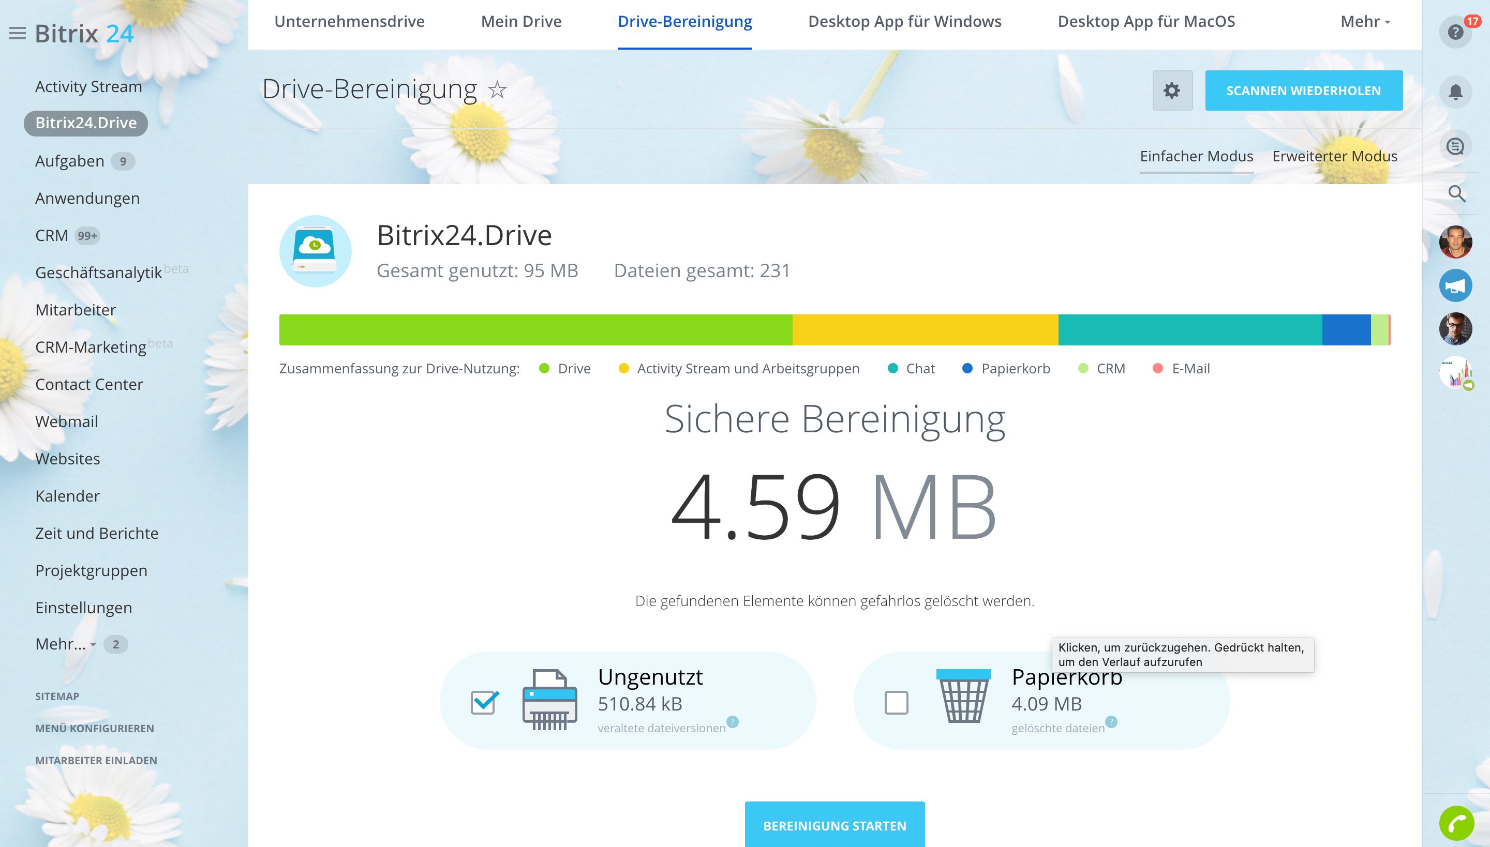Open the help question mark icon
Viewport: 1490px width, 847px height.
(1455, 32)
